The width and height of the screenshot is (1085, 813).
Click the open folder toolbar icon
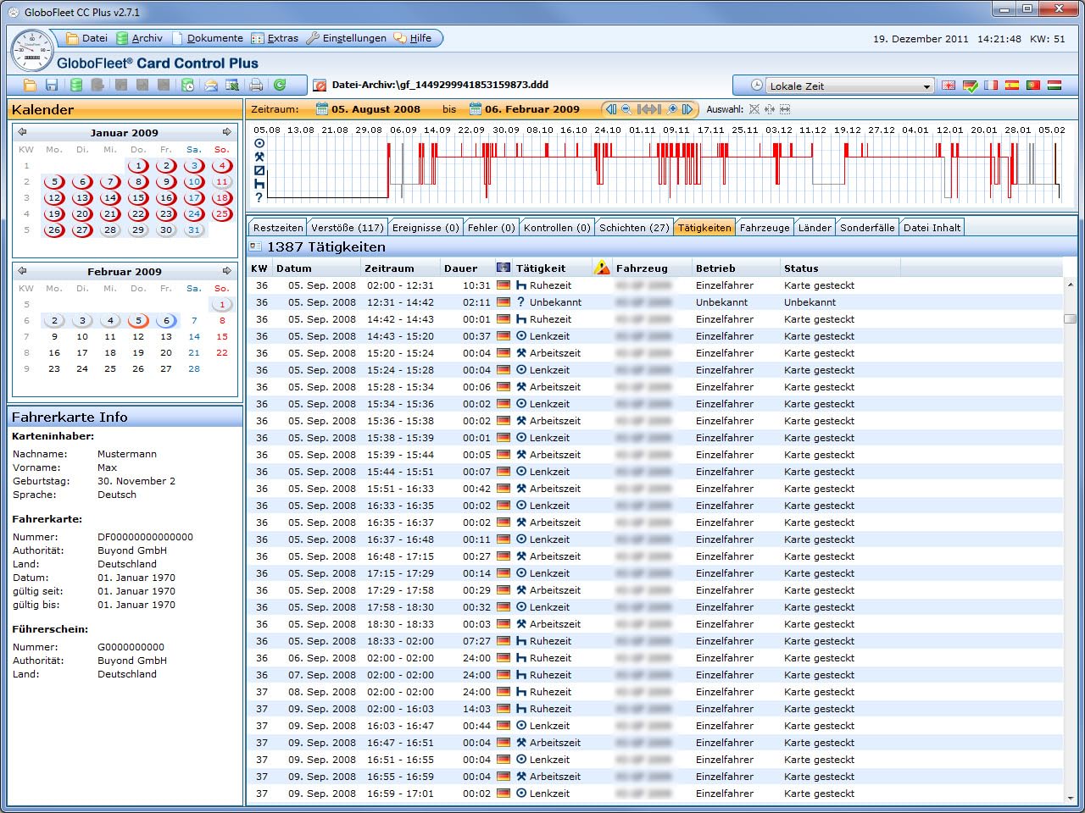tap(30, 85)
